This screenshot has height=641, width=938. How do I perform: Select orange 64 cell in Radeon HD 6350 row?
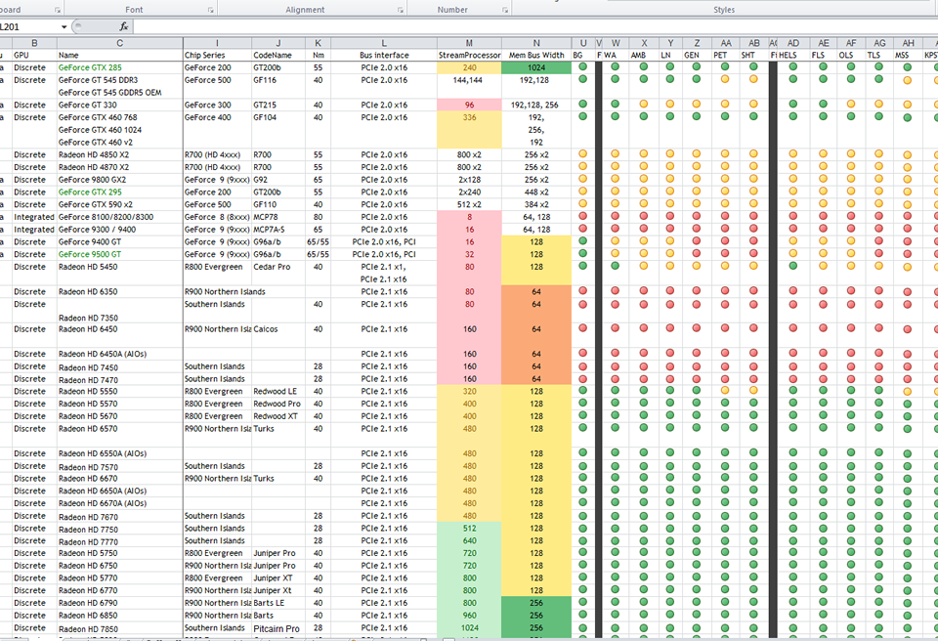tap(536, 291)
